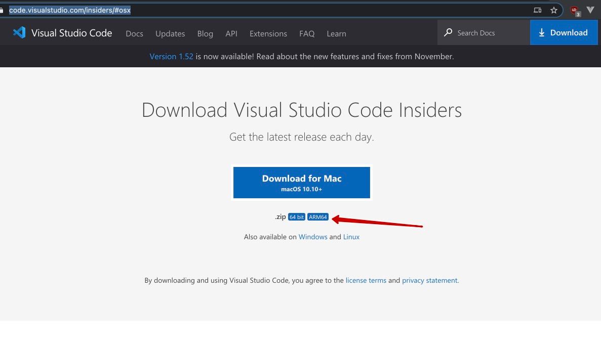Go to the Learn page
Screen dimensions: 601x347
[x=337, y=34]
